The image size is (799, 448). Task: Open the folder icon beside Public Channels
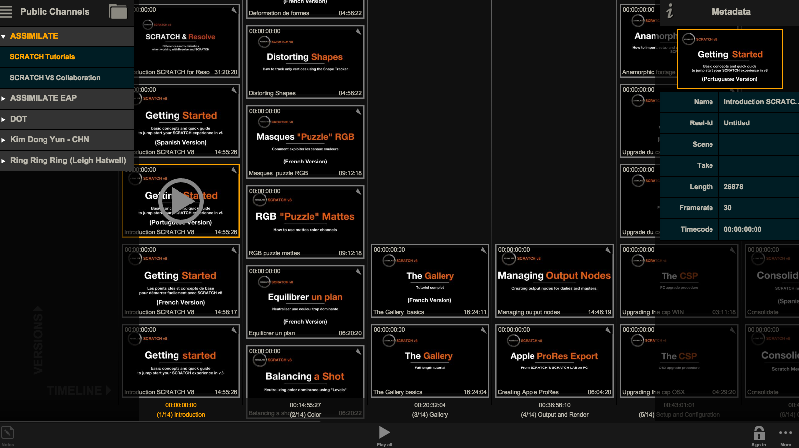118,11
